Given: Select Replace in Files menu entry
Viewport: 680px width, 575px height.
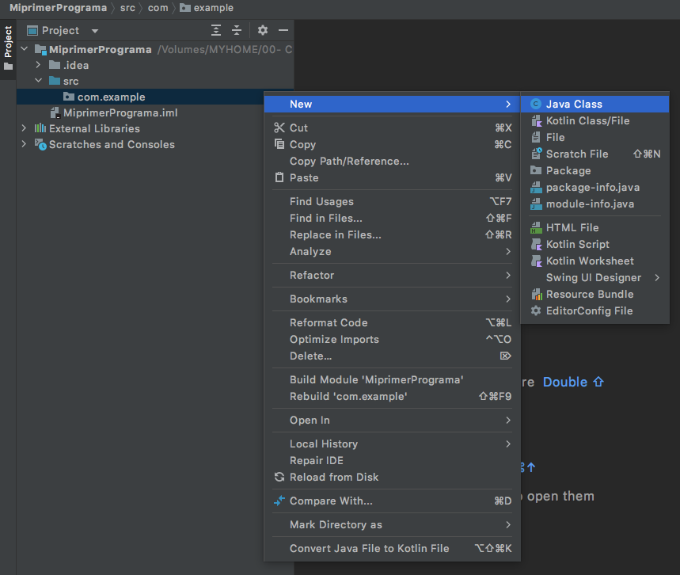Looking at the screenshot, I should [392, 234].
